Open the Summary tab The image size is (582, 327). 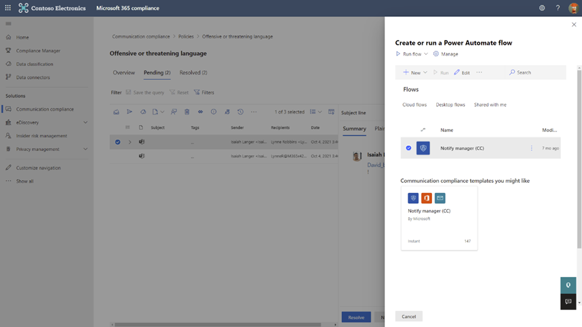[x=354, y=129]
